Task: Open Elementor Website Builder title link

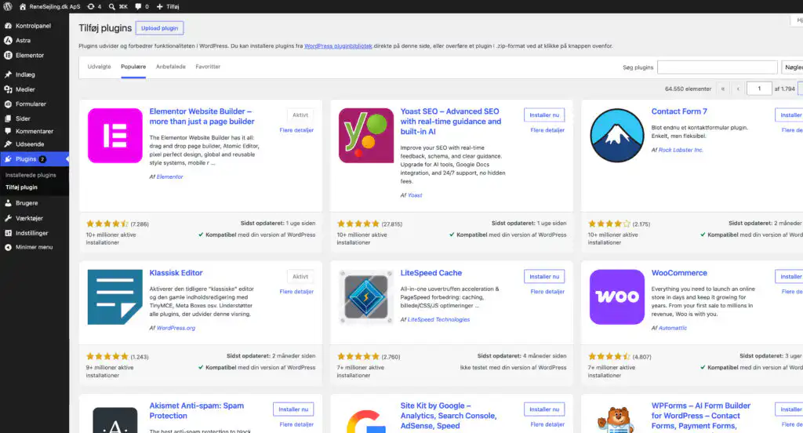Action: (x=202, y=116)
